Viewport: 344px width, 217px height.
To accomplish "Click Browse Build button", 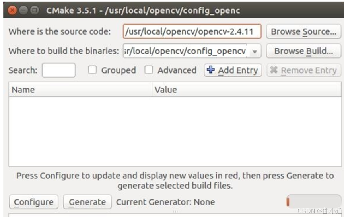I will [x=303, y=51].
